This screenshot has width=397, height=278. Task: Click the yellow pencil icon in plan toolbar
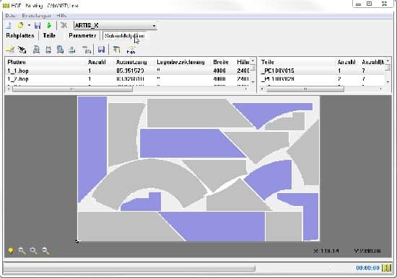point(10,50)
